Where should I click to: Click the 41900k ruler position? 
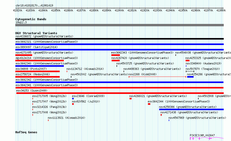coord(119,10)
